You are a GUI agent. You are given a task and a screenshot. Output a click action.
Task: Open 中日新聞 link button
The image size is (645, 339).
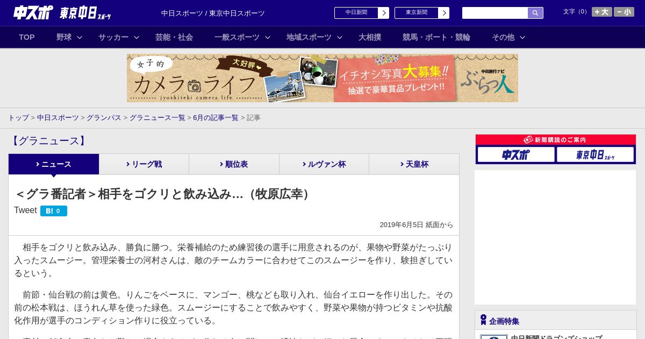click(356, 13)
